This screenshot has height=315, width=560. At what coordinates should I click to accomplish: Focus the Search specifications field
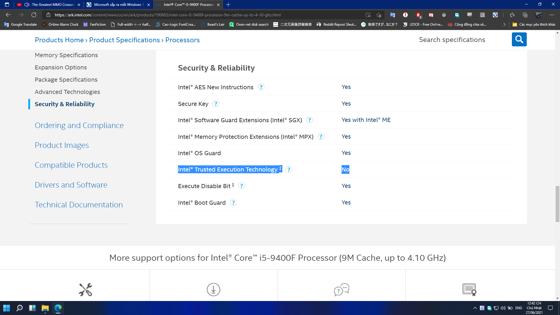coord(462,40)
